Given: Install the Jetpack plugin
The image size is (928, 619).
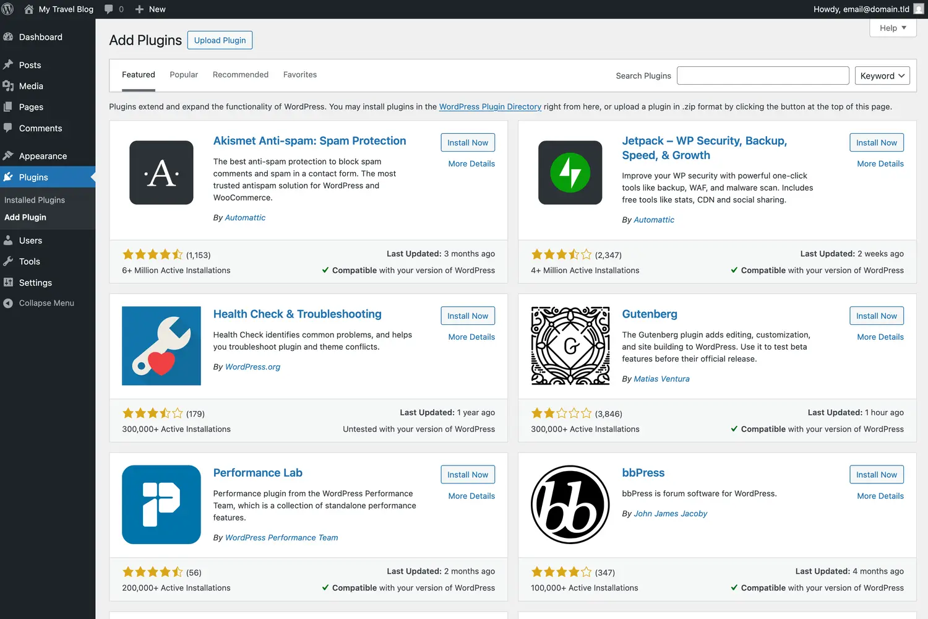Looking at the screenshot, I should [x=877, y=142].
